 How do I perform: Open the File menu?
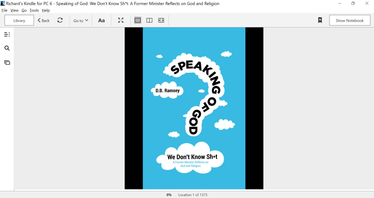[4, 10]
